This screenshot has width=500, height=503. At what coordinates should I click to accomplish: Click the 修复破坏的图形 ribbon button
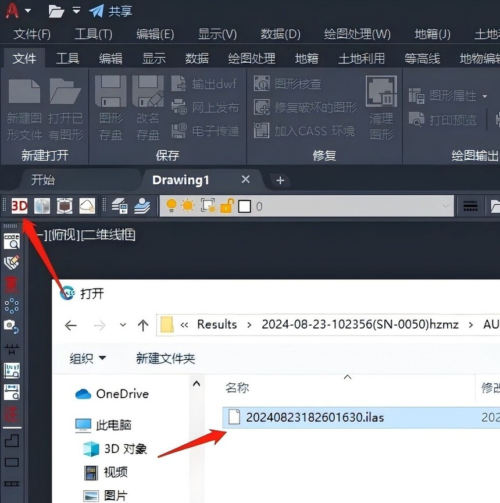305,108
